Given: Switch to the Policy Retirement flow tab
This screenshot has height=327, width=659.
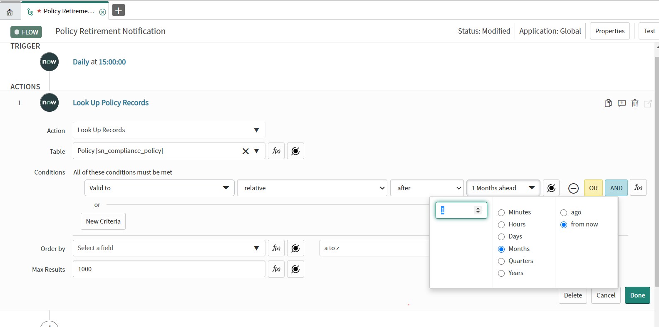Looking at the screenshot, I should coord(67,11).
